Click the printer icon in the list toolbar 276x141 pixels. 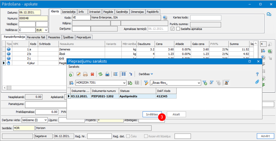[x=107, y=74]
